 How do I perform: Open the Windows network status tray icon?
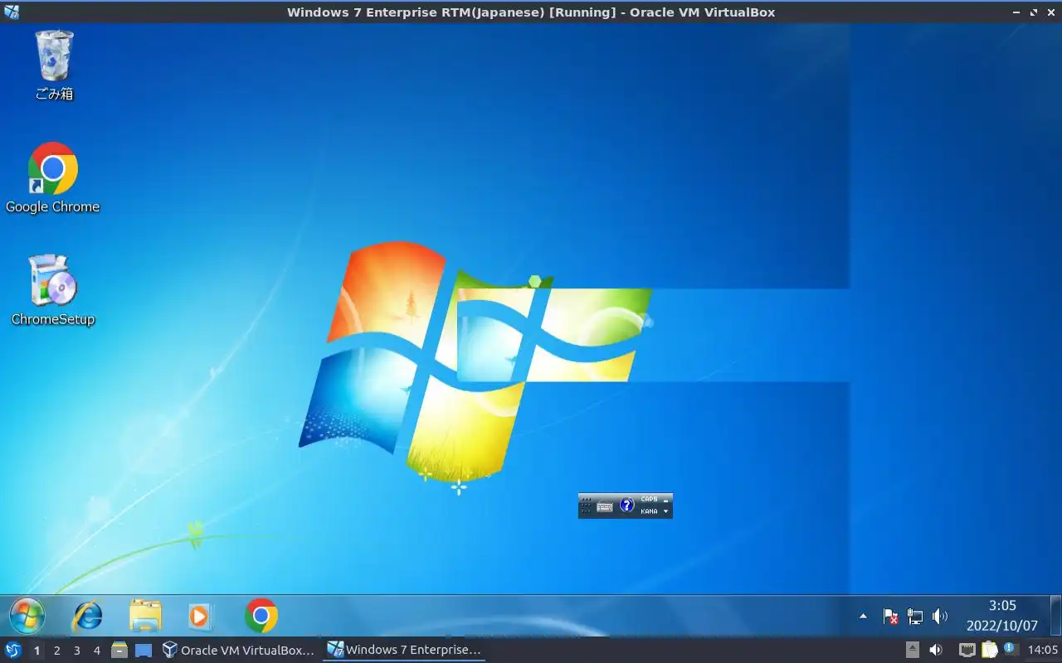click(x=915, y=616)
